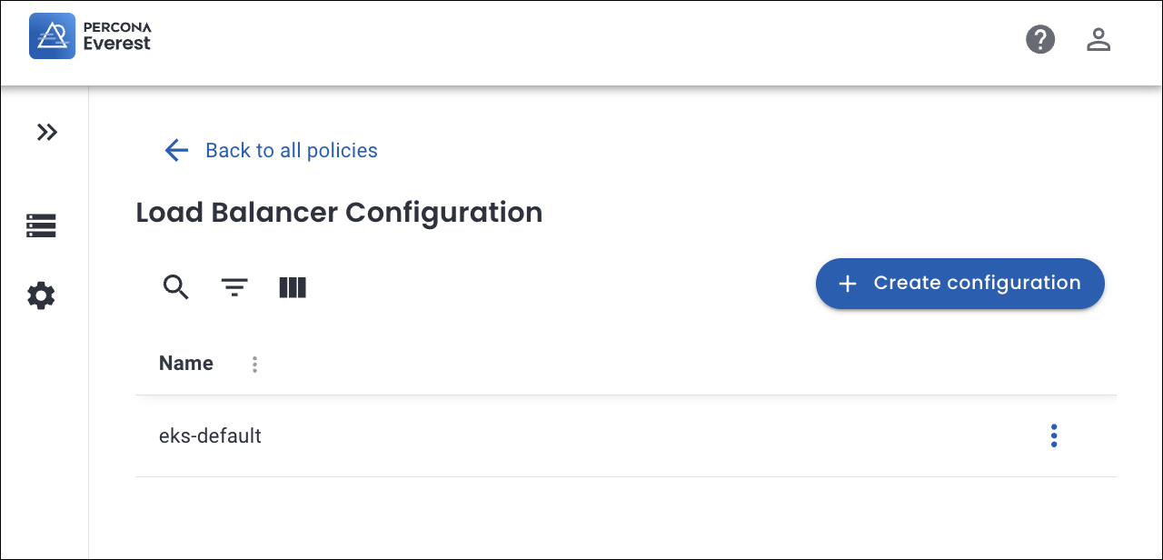Open the table filter icon
The image size is (1163, 560).
pyautogui.click(x=234, y=287)
